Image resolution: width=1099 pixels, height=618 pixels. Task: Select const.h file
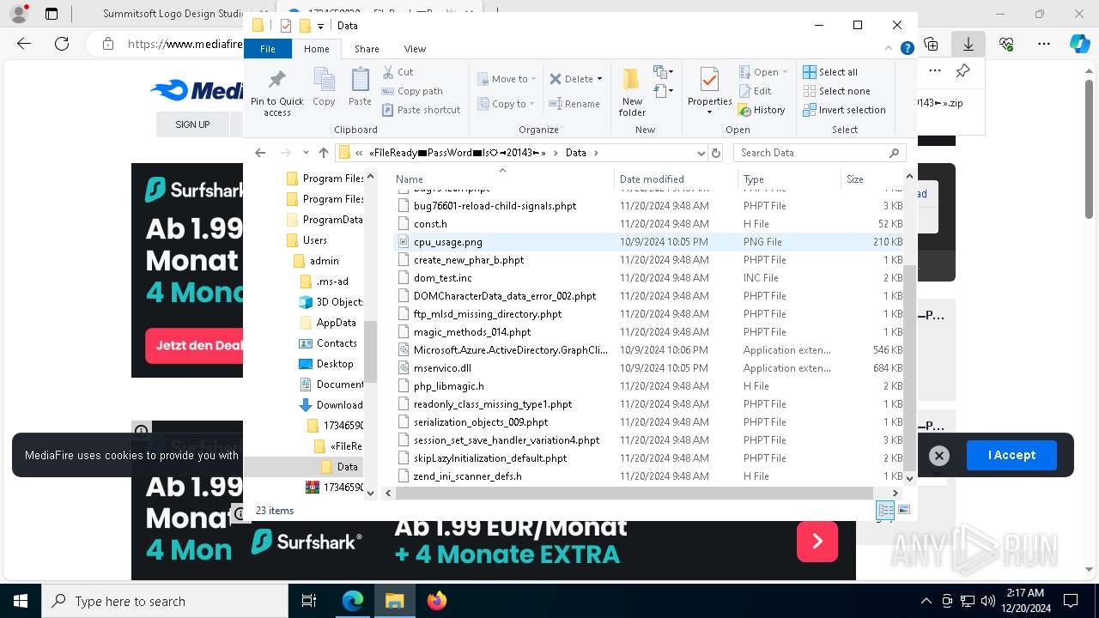click(648, 224)
